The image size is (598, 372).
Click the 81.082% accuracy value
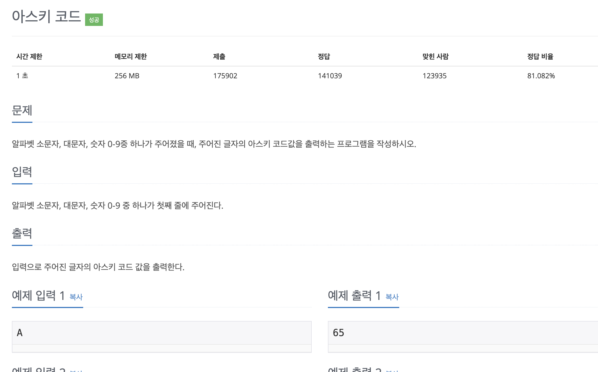pos(541,76)
